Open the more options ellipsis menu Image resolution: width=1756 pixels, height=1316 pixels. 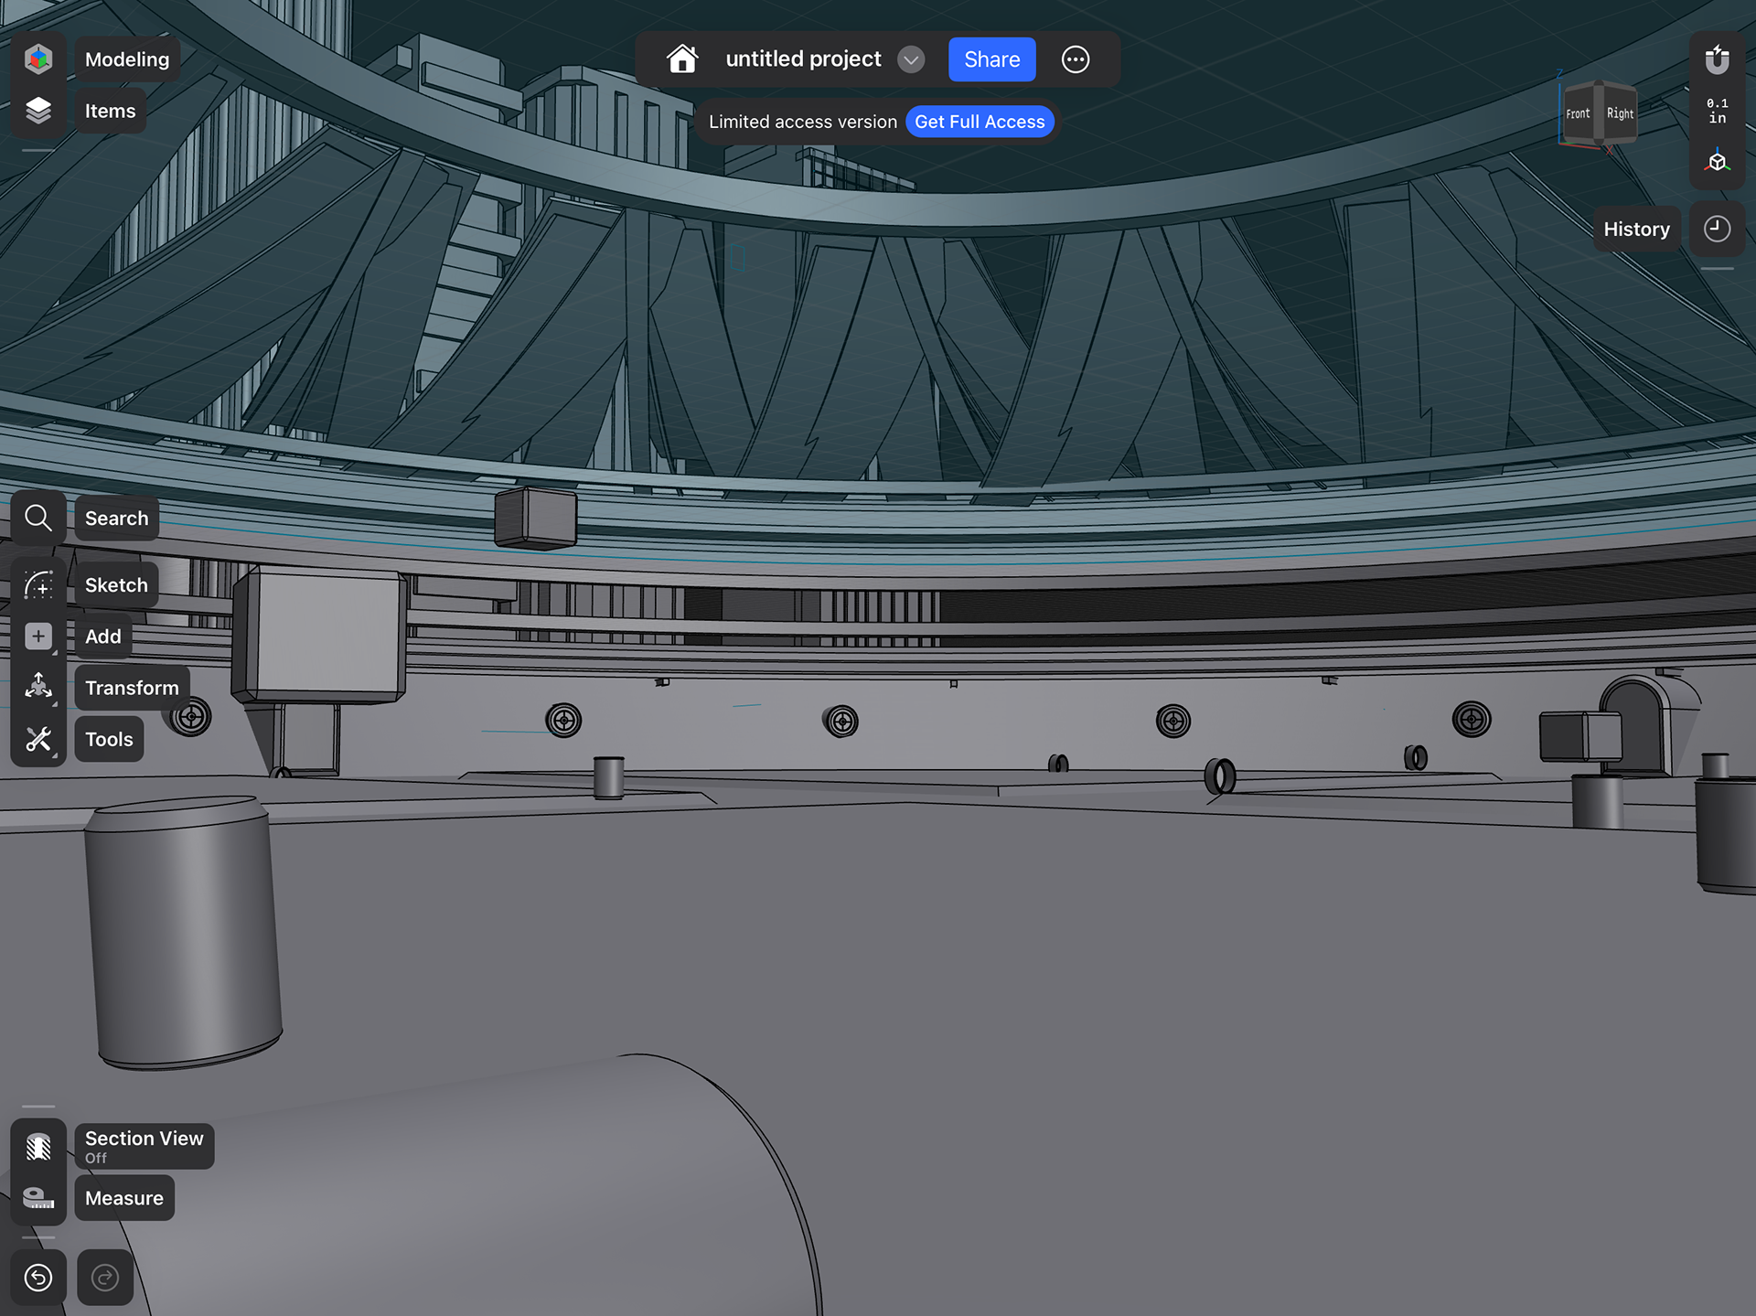(x=1076, y=59)
